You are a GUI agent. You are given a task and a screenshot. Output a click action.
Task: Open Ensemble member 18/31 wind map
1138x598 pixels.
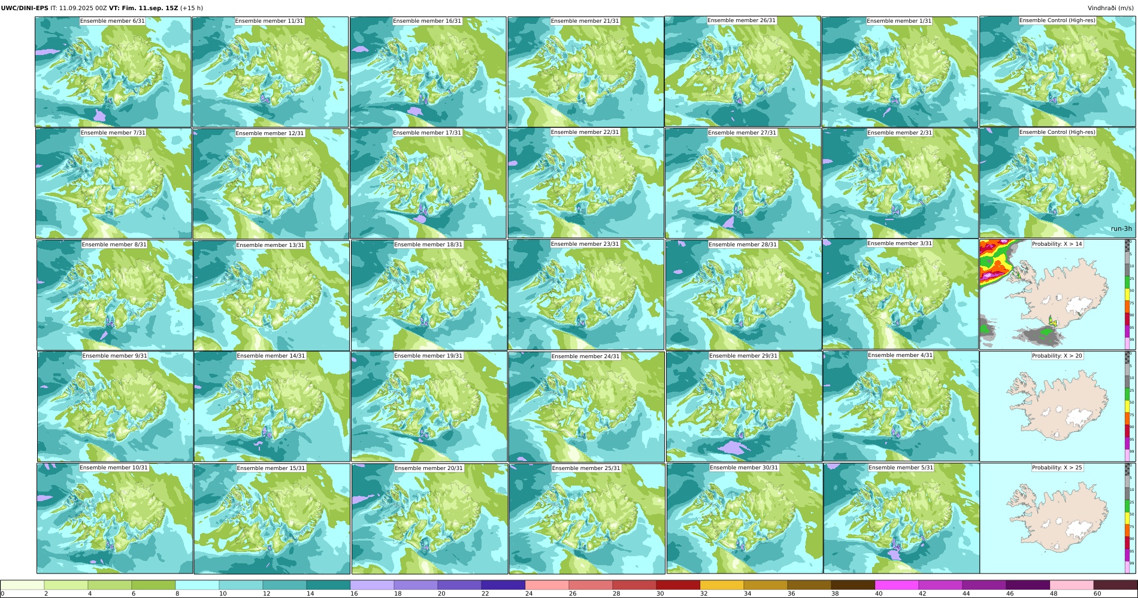pyautogui.click(x=429, y=295)
